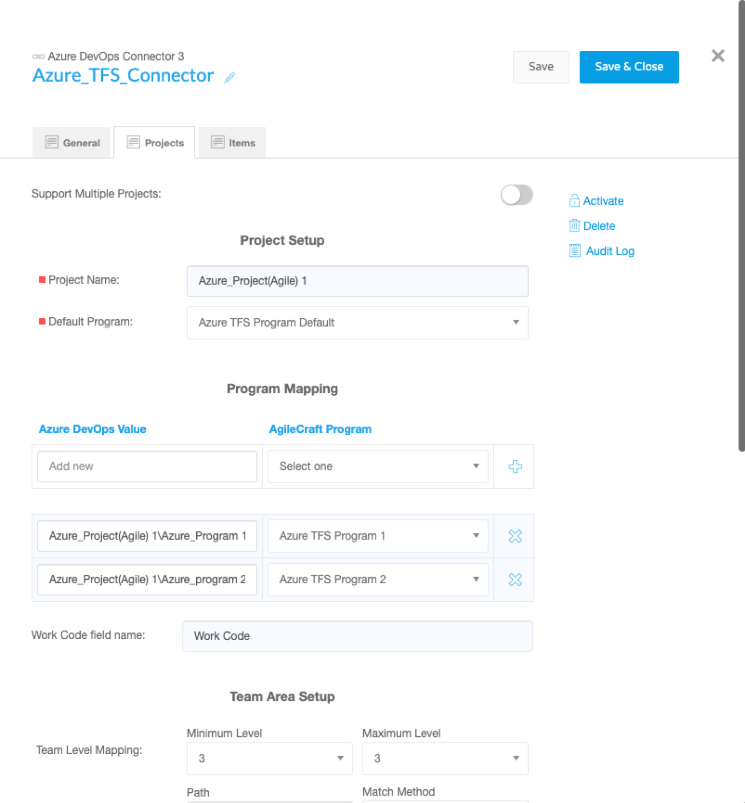The image size is (745, 803).
Task: Remove the Azure_Program 1 mapping row
Action: [x=515, y=536]
